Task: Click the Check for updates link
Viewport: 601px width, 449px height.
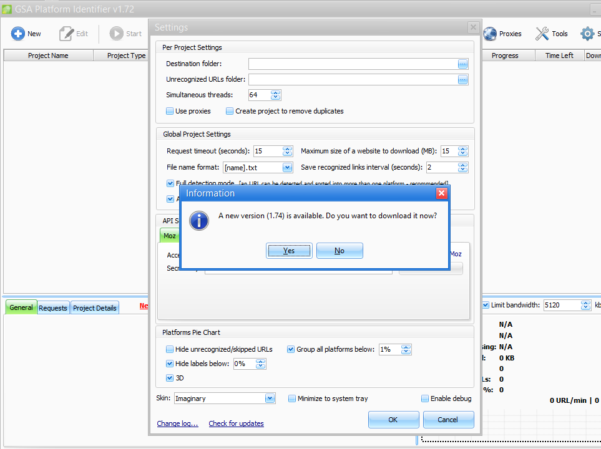Action: coord(236,423)
